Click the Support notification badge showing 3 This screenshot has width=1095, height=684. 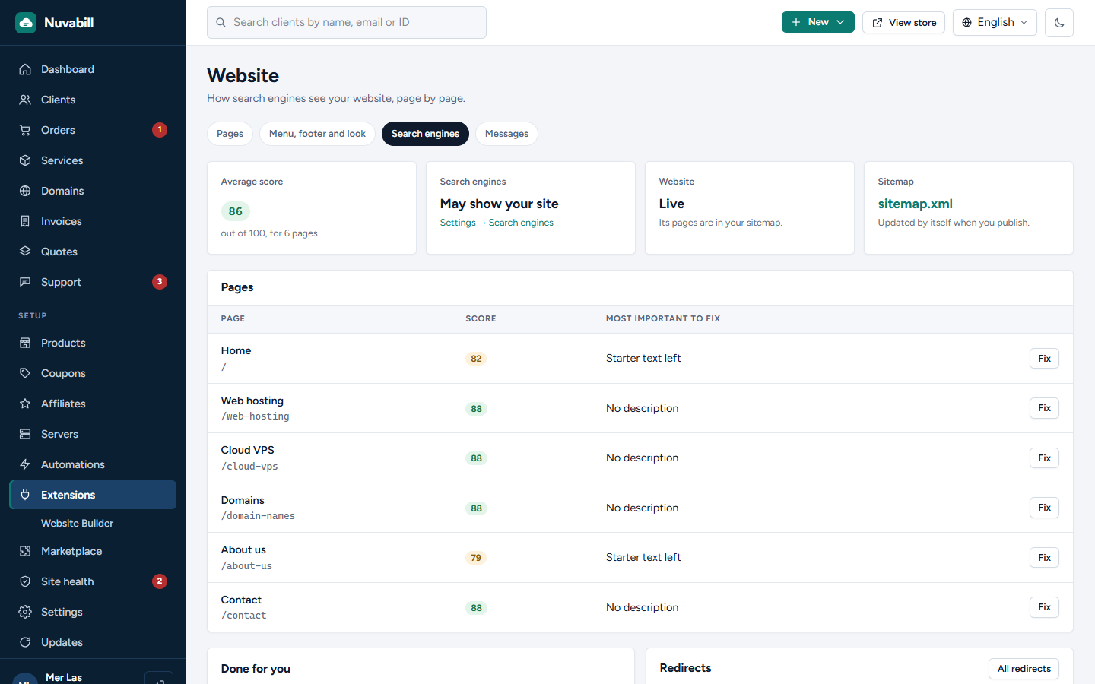coord(160,282)
